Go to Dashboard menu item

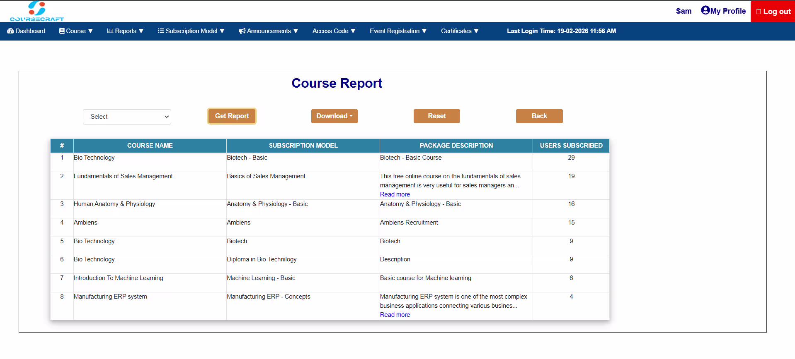26,31
